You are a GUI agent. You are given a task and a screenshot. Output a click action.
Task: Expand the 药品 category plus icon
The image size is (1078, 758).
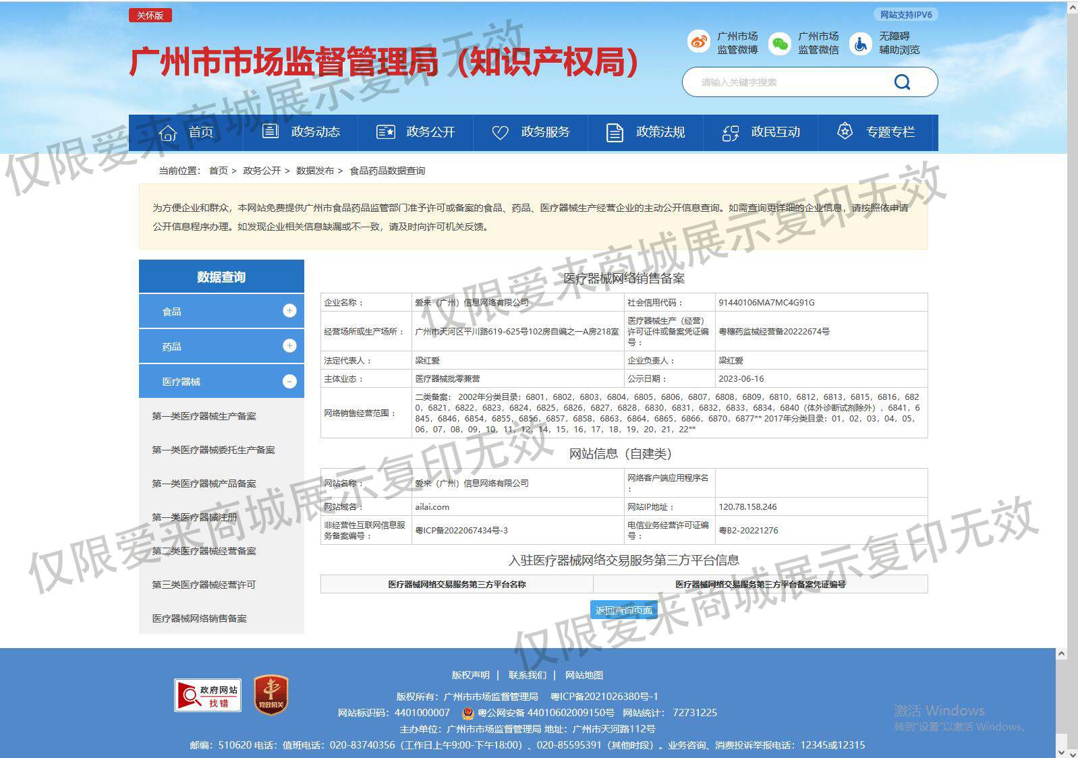pos(289,346)
